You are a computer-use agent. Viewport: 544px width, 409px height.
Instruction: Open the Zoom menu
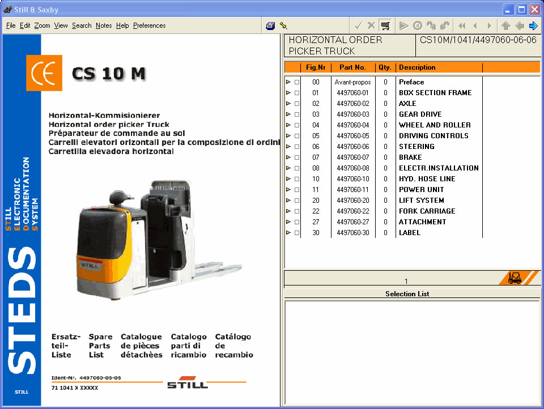click(x=42, y=25)
